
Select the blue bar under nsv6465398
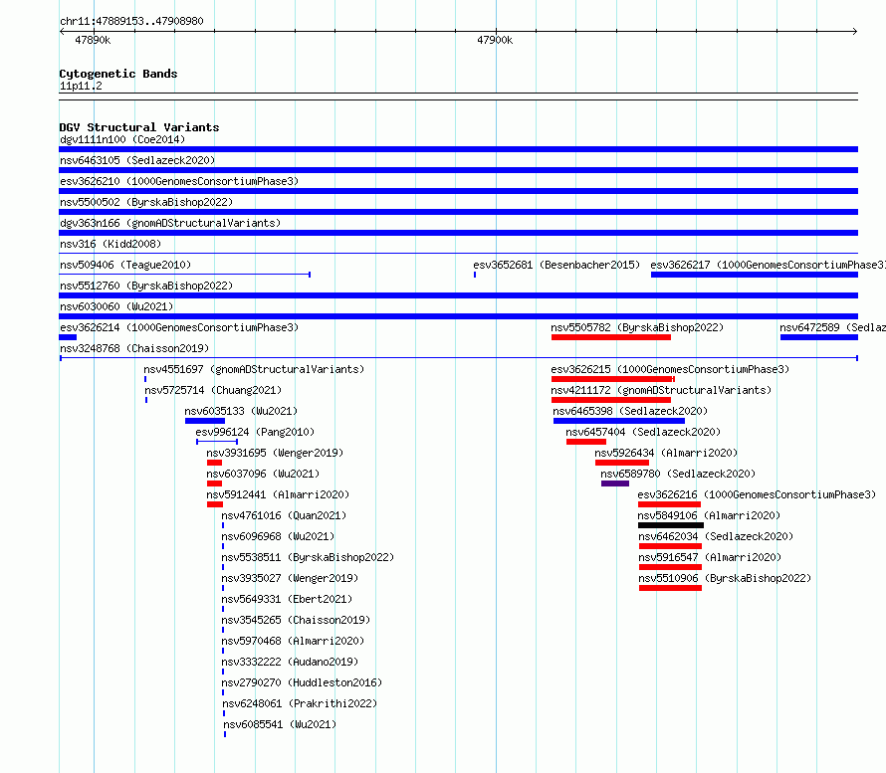(x=619, y=421)
